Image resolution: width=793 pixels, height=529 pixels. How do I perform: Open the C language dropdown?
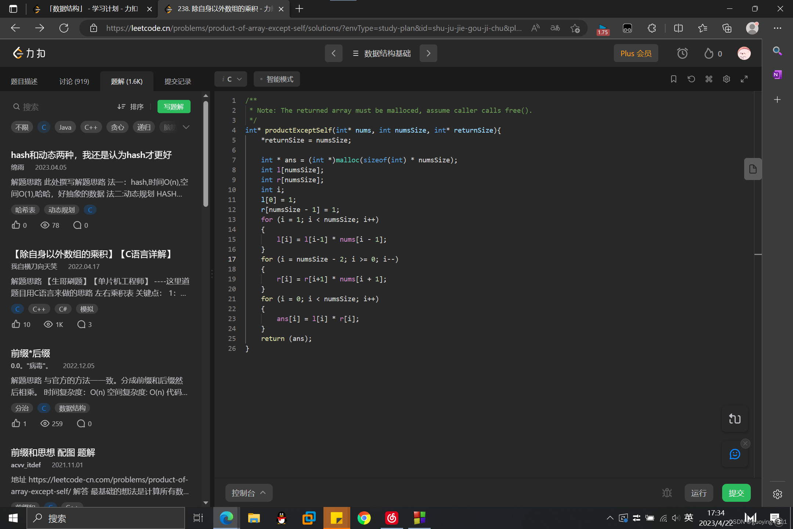pyautogui.click(x=231, y=79)
